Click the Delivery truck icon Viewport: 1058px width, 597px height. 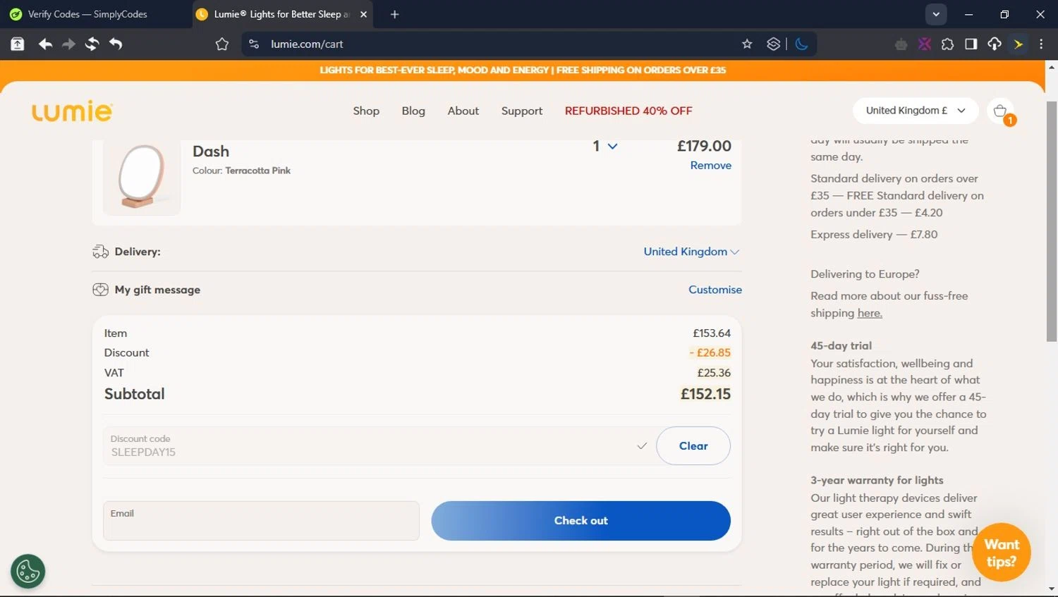click(100, 252)
